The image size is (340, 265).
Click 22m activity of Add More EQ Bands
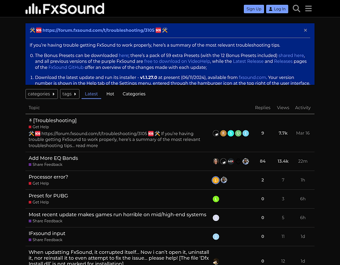click(303, 161)
